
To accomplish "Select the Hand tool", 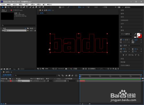I will 5,7.
